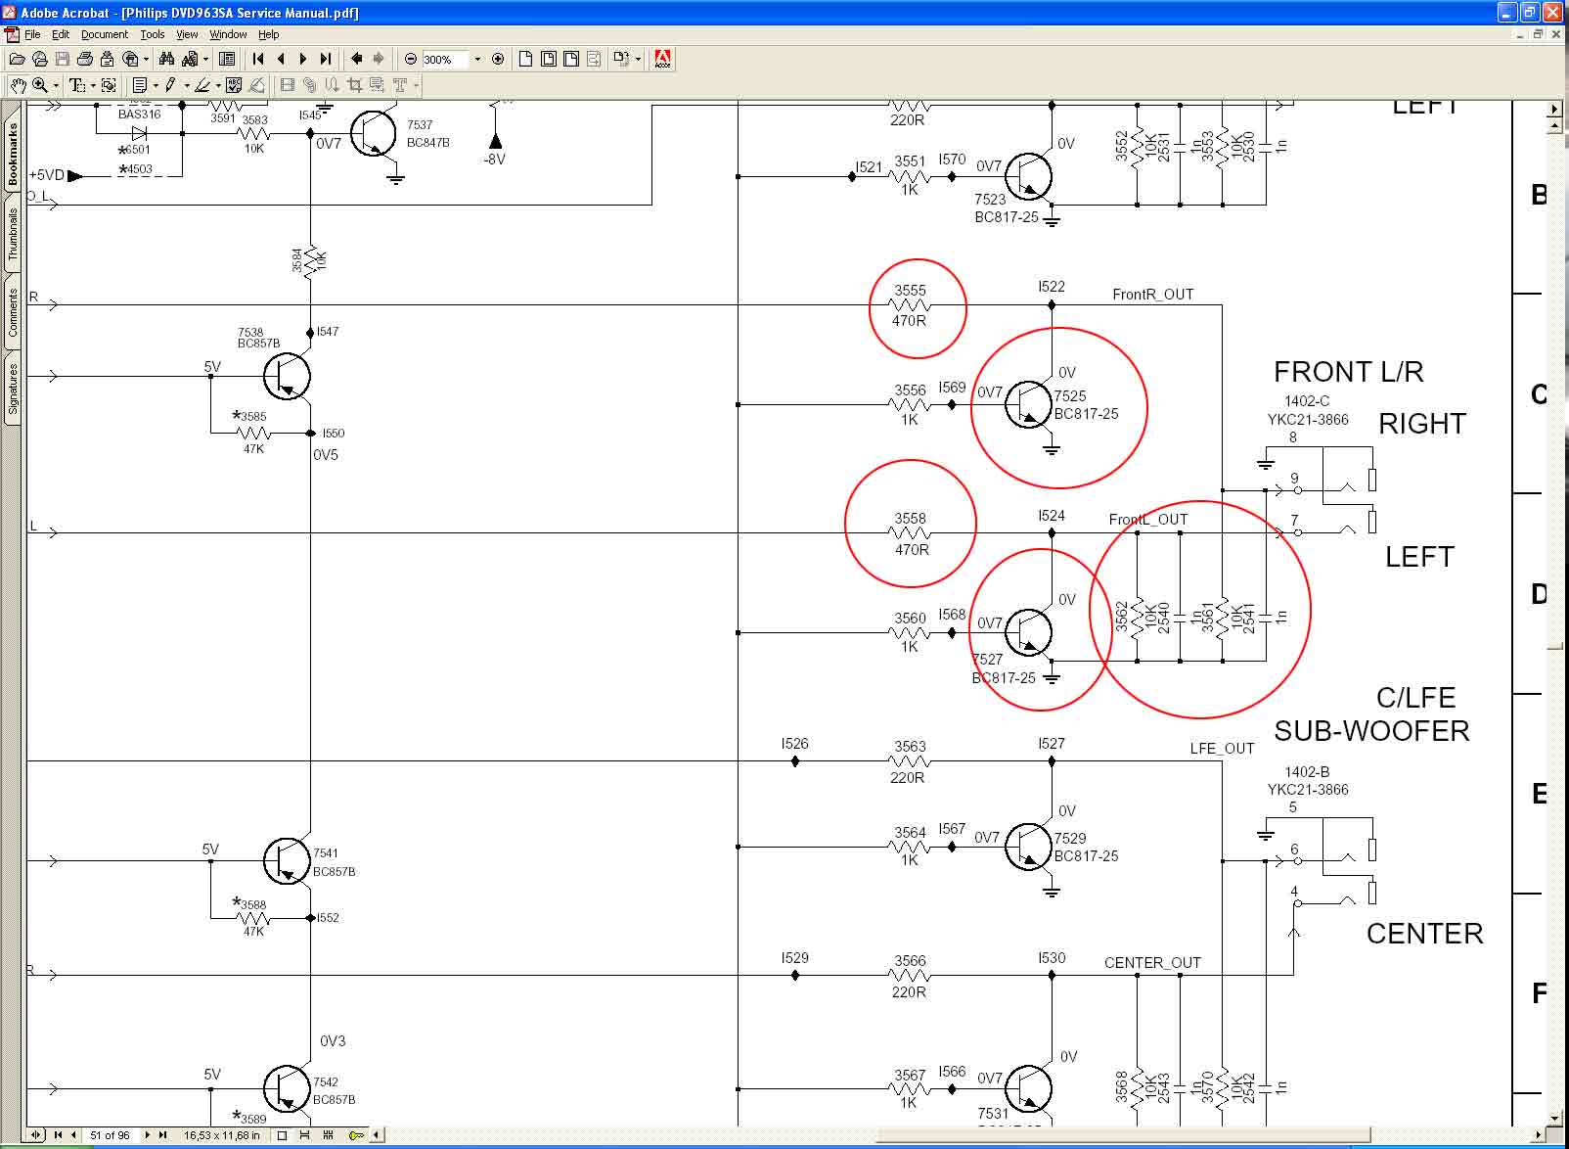Toggle Continuous page layout in status bar
The height and width of the screenshot is (1149, 1569).
[304, 1135]
